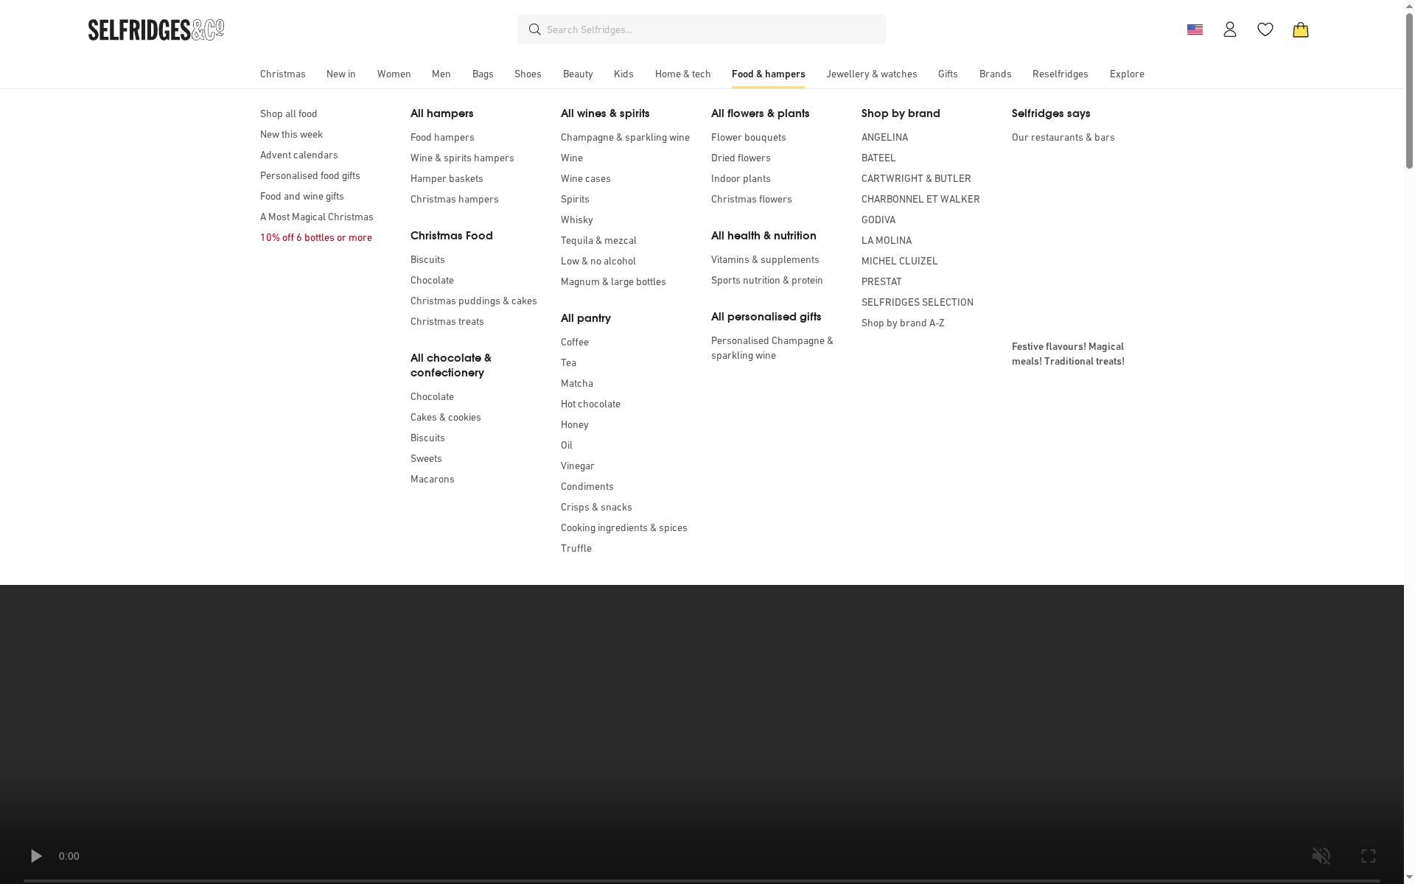The width and height of the screenshot is (1415, 884).
Task: Select the Food & hampers menu
Action: [768, 74]
